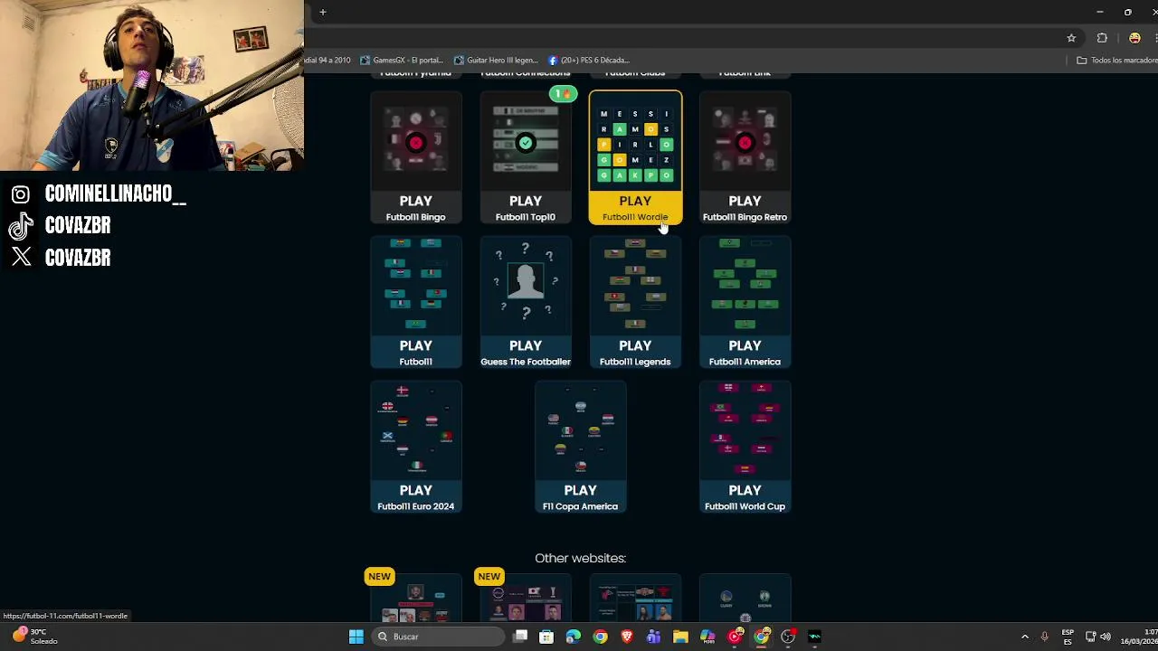Open the black waveform app in taskbar

(815, 637)
